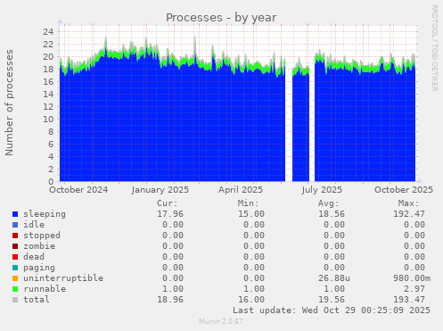Click the 'Processes - by year' title
The width and height of the screenshot is (443, 331).
(x=221, y=18)
